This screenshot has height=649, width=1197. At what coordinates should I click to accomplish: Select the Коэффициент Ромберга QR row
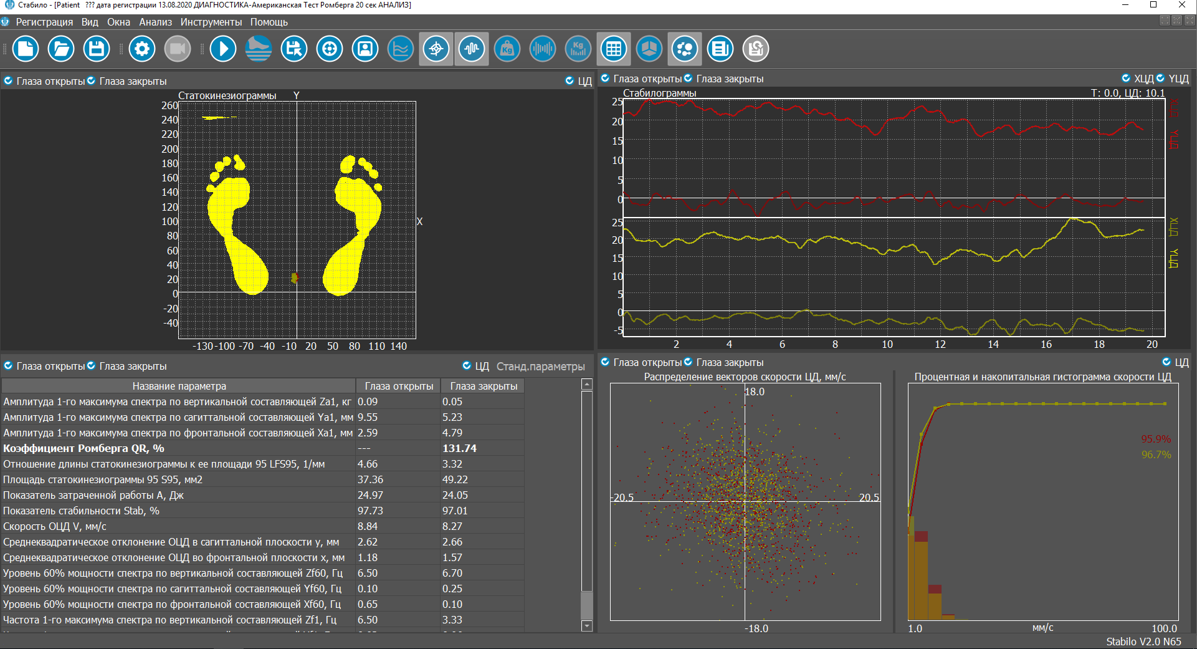pyautogui.click(x=263, y=448)
